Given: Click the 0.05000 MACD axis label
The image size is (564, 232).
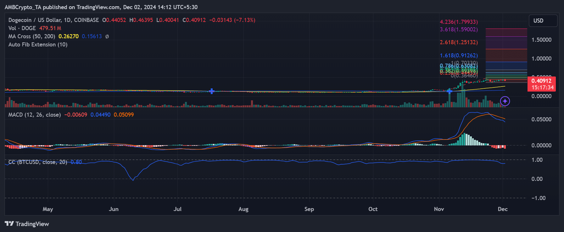Looking at the screenshot, I should (x=541, y=119).
